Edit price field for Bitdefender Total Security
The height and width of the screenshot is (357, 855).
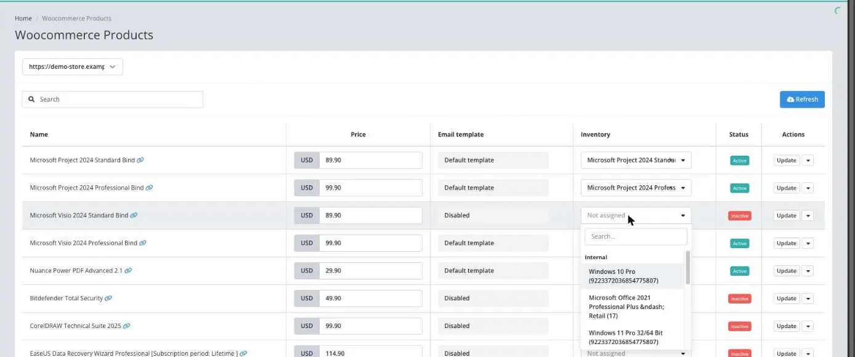(371, 299)
